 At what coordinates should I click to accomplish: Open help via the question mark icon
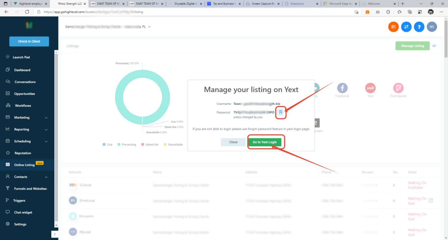point(419,27)
